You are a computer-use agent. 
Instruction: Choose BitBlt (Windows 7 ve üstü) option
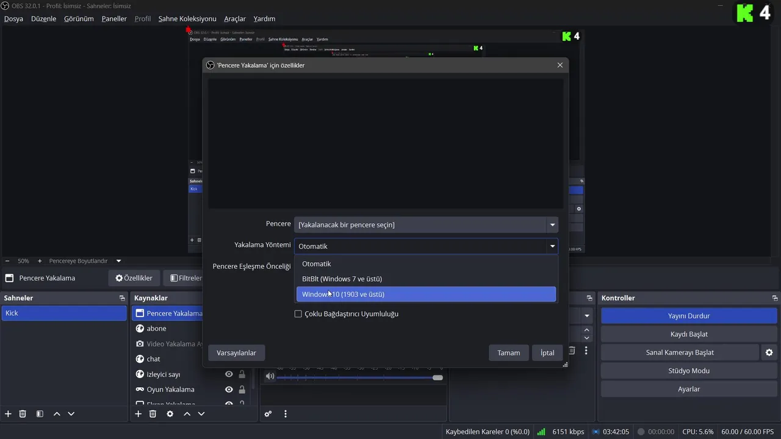point(426,279)
